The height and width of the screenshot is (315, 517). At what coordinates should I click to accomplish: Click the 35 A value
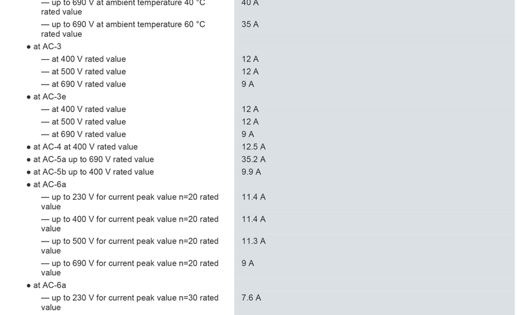coord(250,24)
